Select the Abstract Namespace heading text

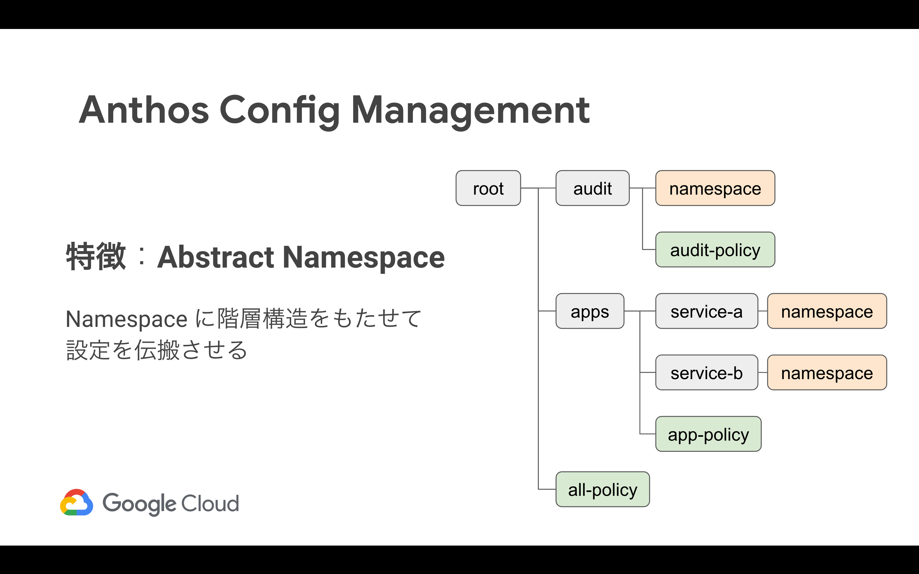(x=300, y=257)
